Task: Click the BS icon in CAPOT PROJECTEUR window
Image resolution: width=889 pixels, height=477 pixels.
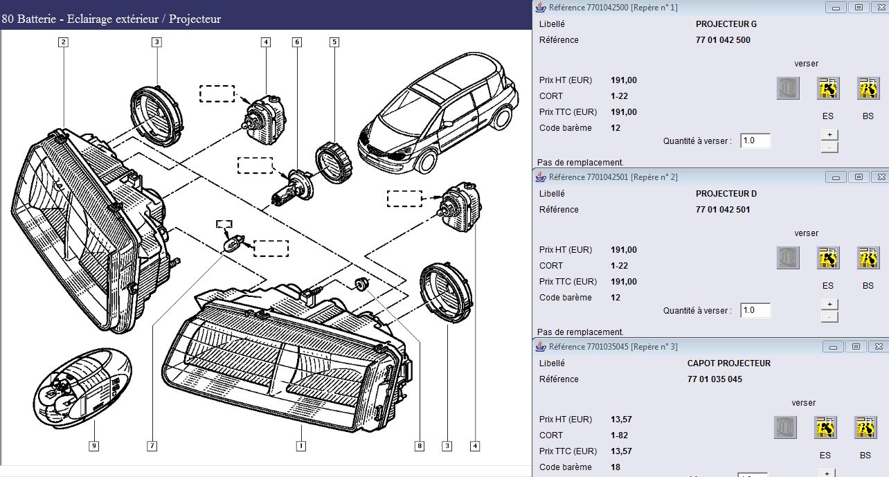Action: pos(865,427)
